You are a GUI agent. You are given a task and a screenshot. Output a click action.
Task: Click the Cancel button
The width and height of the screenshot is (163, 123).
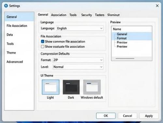coord(127,116)
